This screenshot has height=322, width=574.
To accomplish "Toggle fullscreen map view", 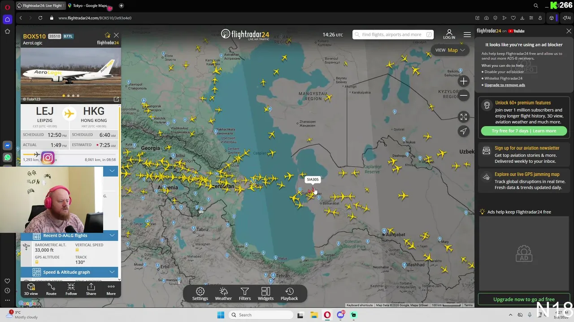I will pyautogui.click(x=464, y=117).
